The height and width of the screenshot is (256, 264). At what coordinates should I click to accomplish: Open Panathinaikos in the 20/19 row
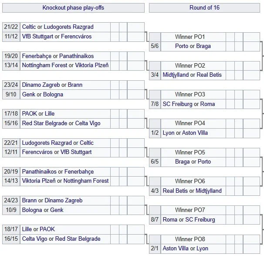(x=39, y=172)
